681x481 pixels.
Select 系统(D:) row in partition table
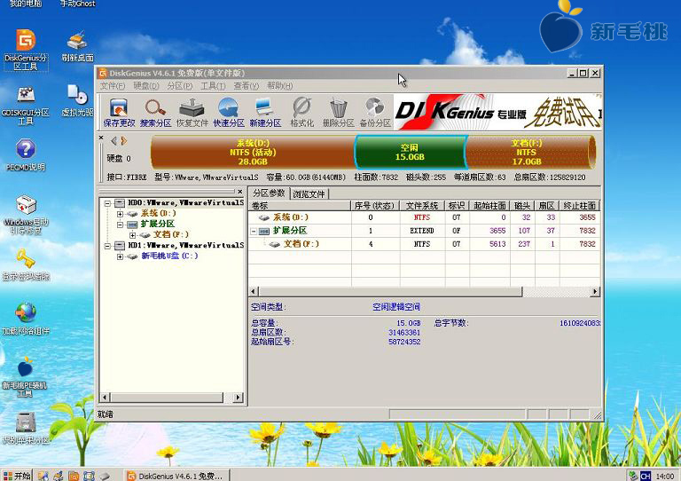click(x=424, y=217)
